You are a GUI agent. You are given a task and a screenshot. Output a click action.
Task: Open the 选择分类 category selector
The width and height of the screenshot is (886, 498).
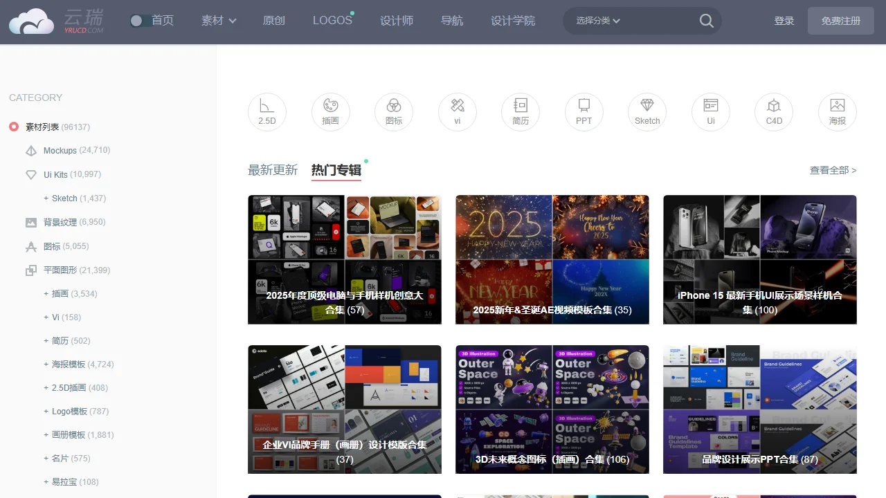point(597,21)
